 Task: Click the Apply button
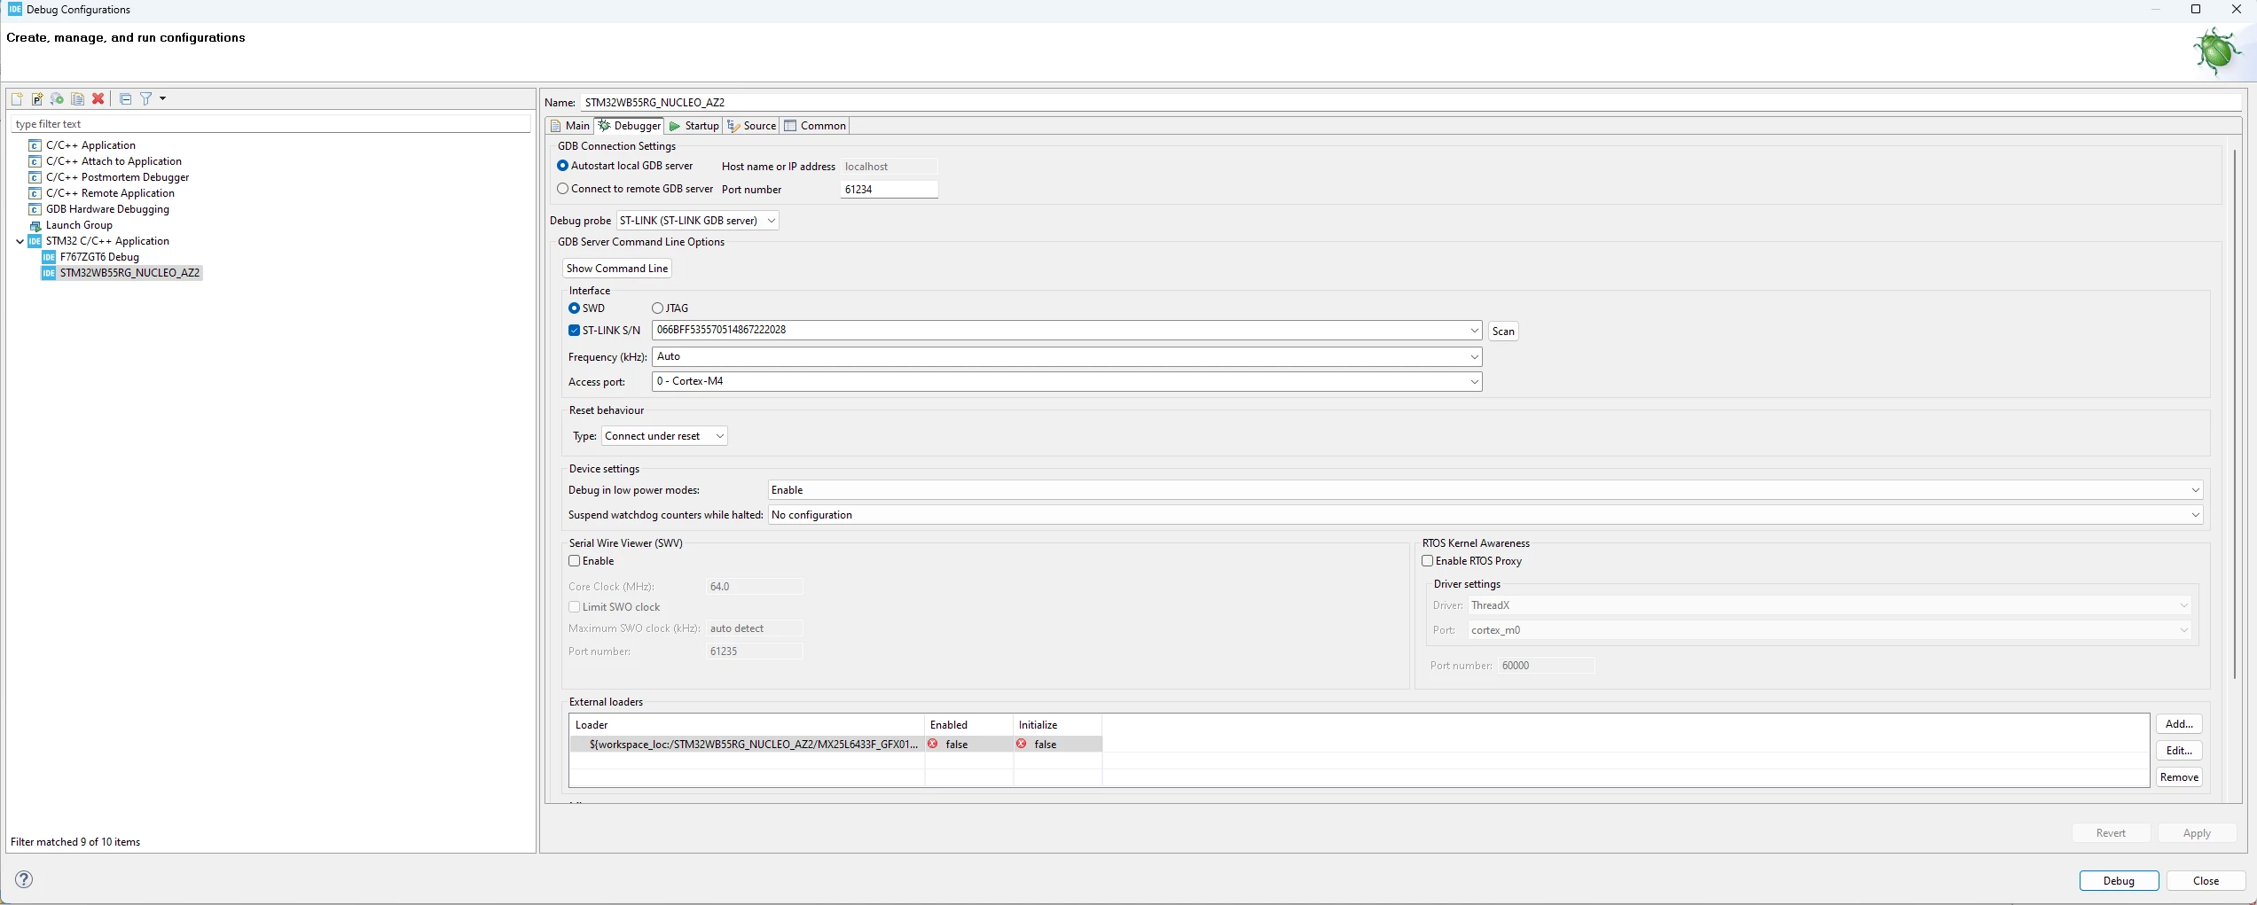point(2197,833)
